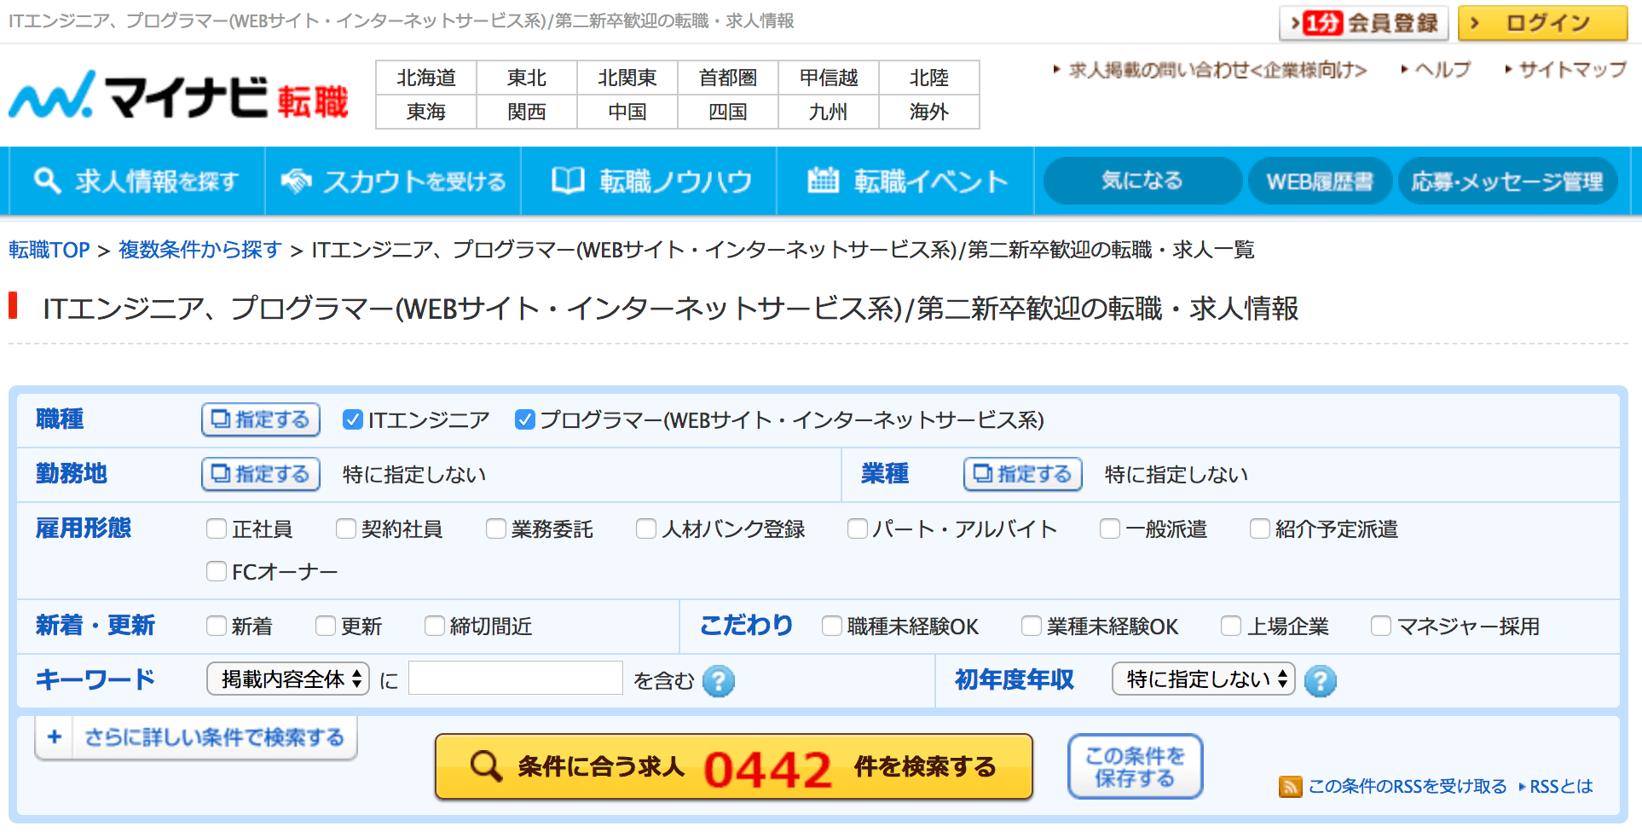Check the 新着 filter

[217, 626]
